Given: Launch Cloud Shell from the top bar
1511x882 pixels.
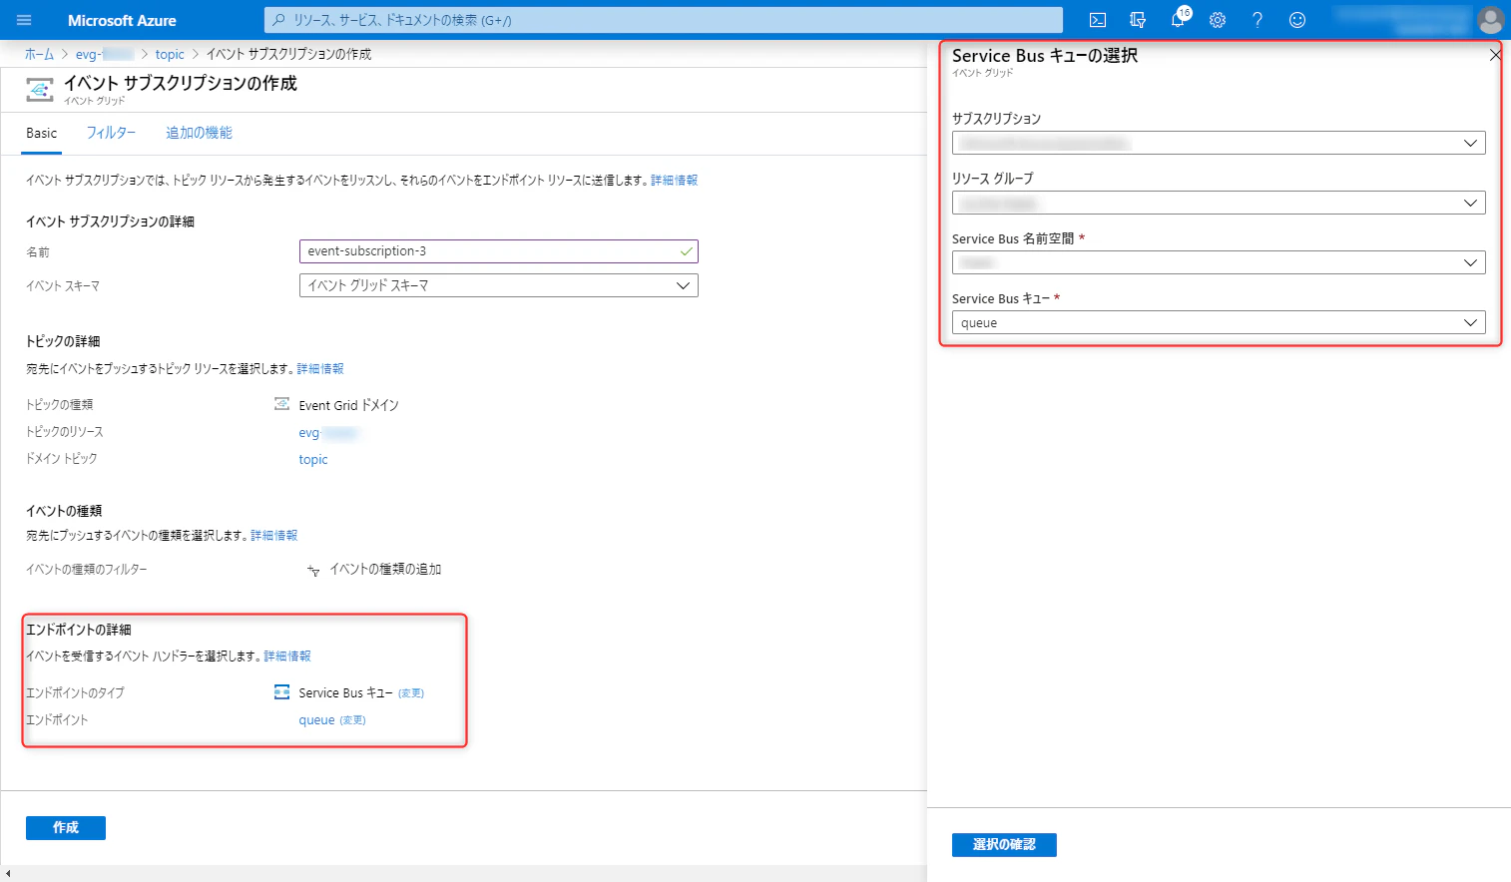Looking at the screenshot, I should [1098, 20].
